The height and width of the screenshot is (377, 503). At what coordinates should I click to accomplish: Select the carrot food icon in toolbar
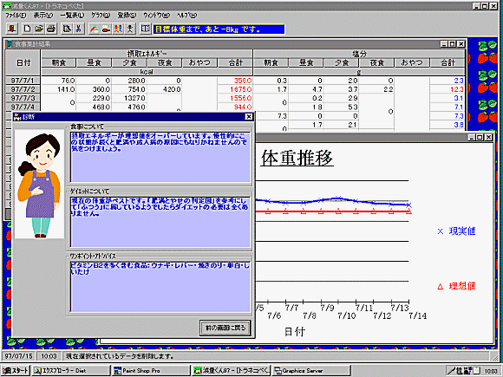[95, 29]
